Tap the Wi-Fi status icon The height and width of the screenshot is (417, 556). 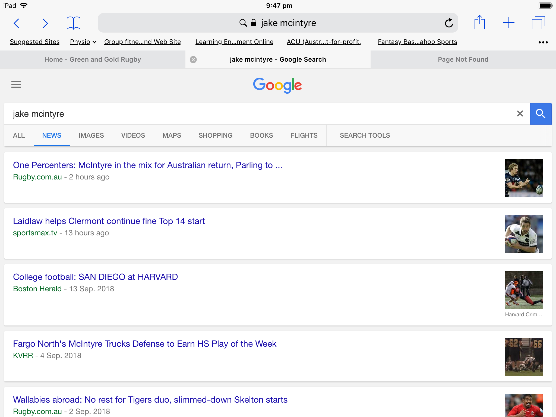pos(24,5)
